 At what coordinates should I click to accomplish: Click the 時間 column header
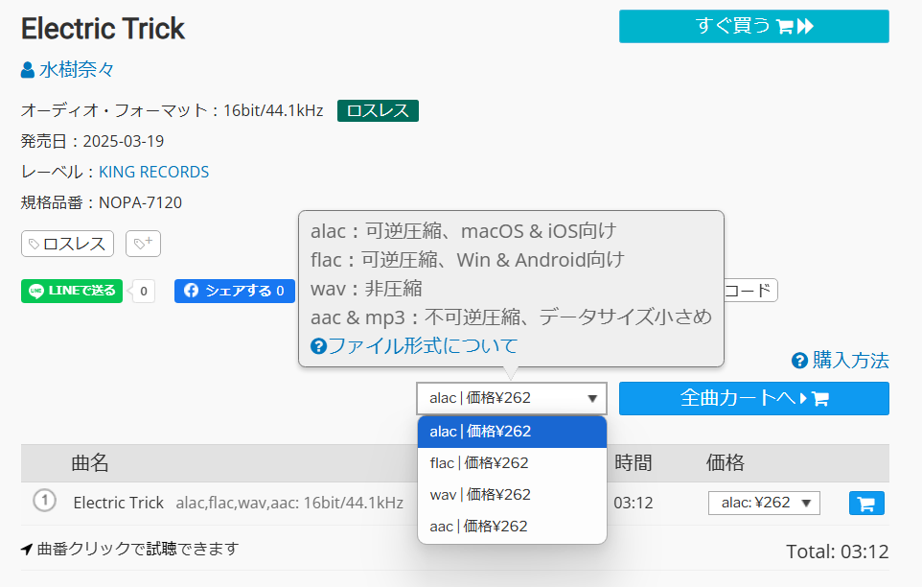[634, 463]
